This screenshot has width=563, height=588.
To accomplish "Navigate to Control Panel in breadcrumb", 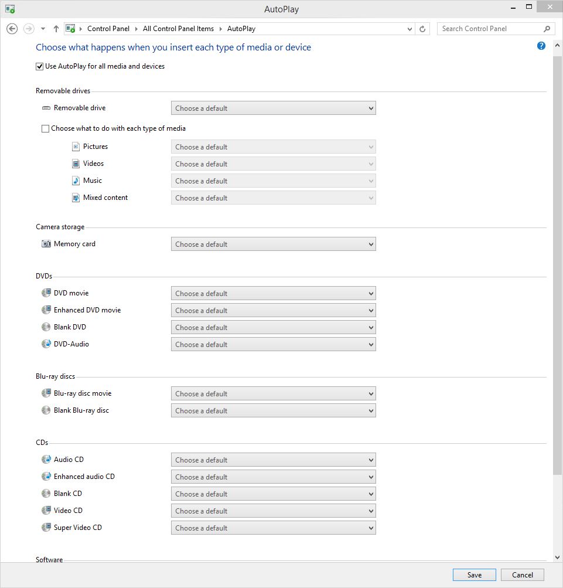I will (108, 29).
